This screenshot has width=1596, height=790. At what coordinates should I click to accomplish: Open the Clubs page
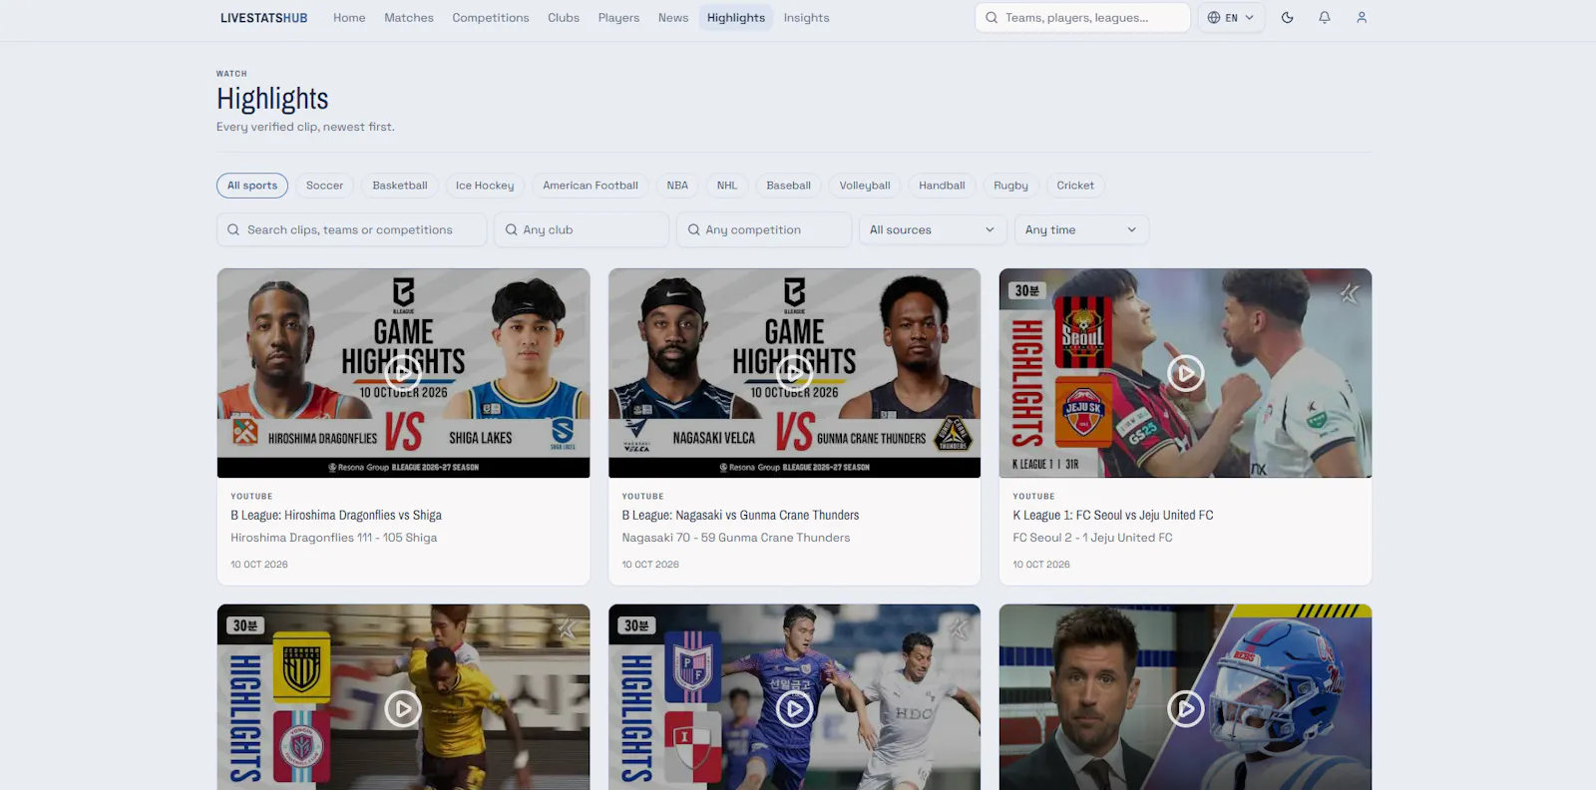click(564, 18)
